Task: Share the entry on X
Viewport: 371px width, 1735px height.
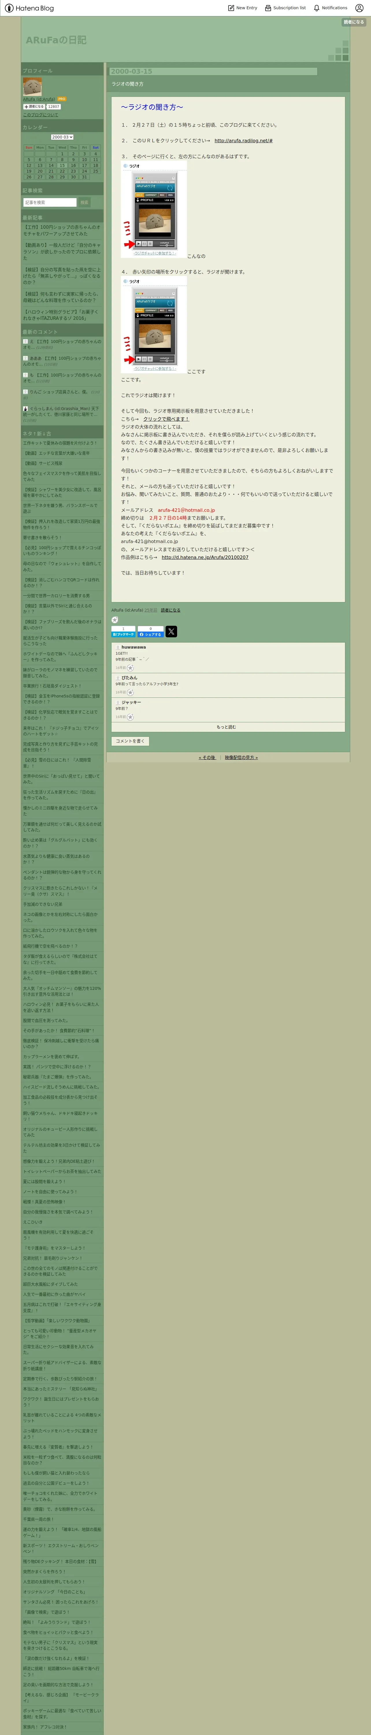Action: tap(171, 631)
